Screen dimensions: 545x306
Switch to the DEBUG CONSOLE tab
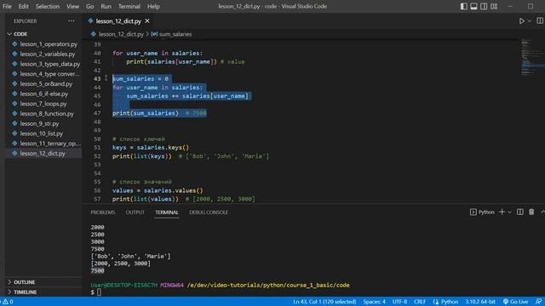point(209,212)
